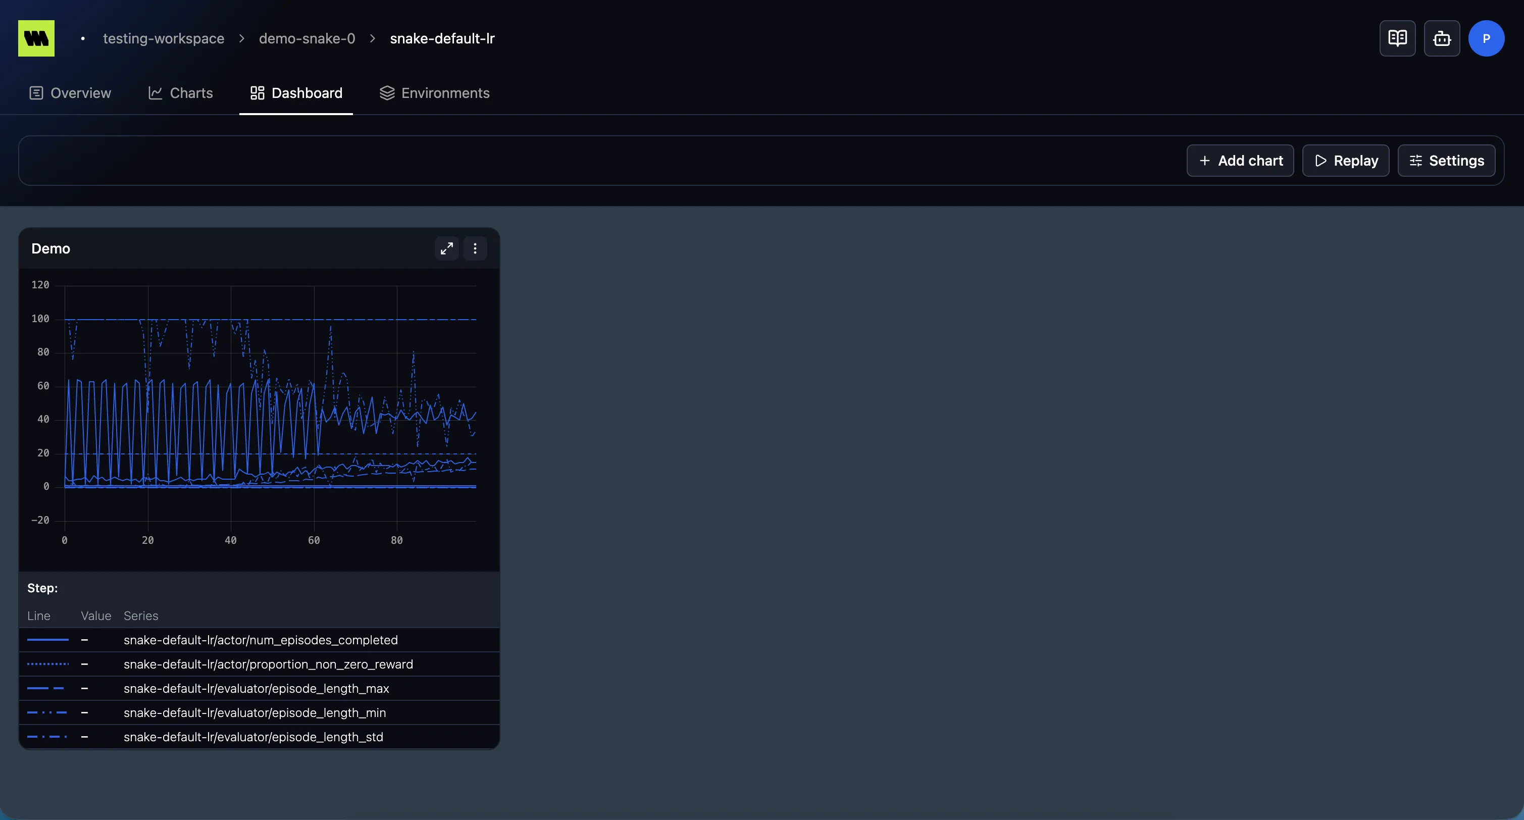The image size is (1524, 820).
Task: Click the Series column header
Action: 141,616
